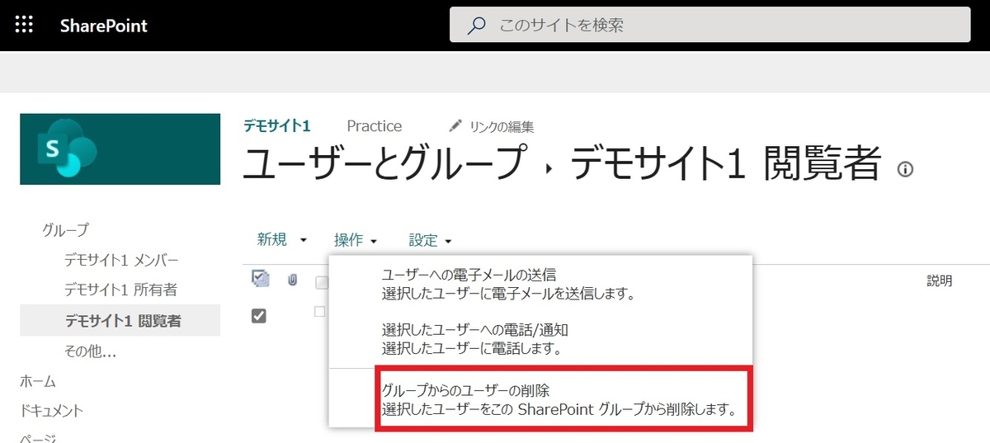Click the ユーザーとグループ breadcrumb title
Screen dimensions: 990x443
384,163
